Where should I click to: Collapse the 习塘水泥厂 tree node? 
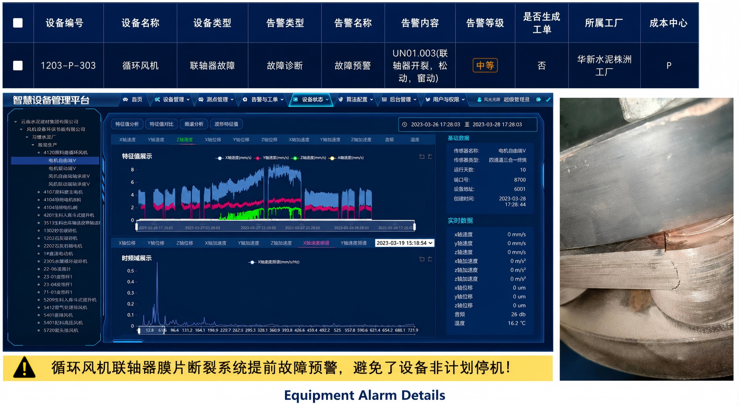27,137
